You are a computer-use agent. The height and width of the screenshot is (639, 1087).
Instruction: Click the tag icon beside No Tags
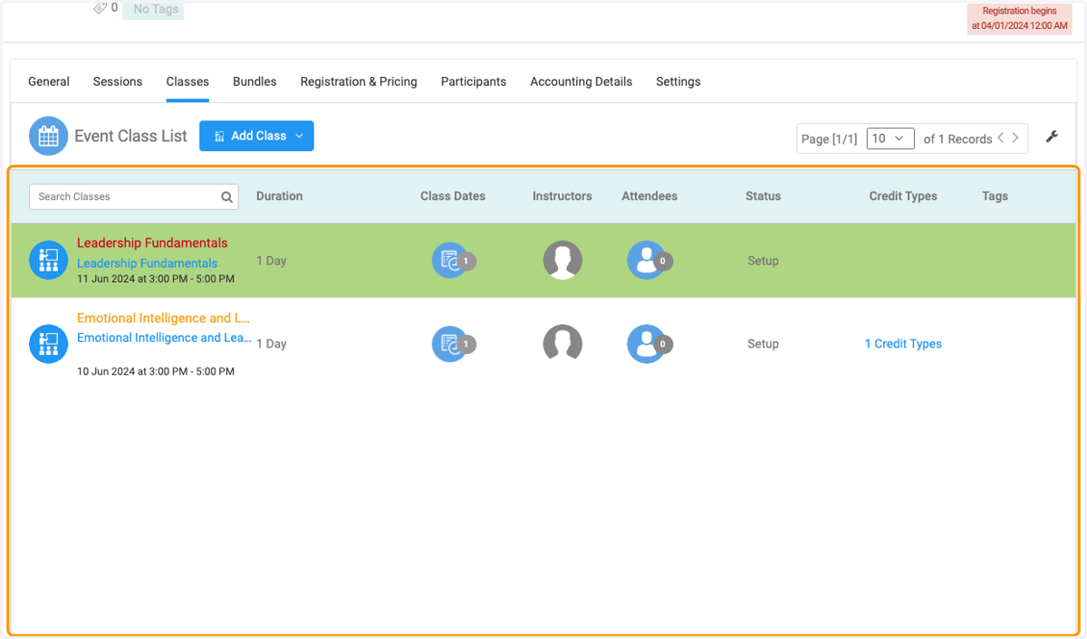pos(101,8)
